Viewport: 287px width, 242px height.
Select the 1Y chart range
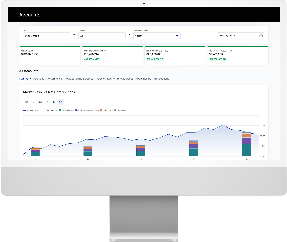point(47,102)
